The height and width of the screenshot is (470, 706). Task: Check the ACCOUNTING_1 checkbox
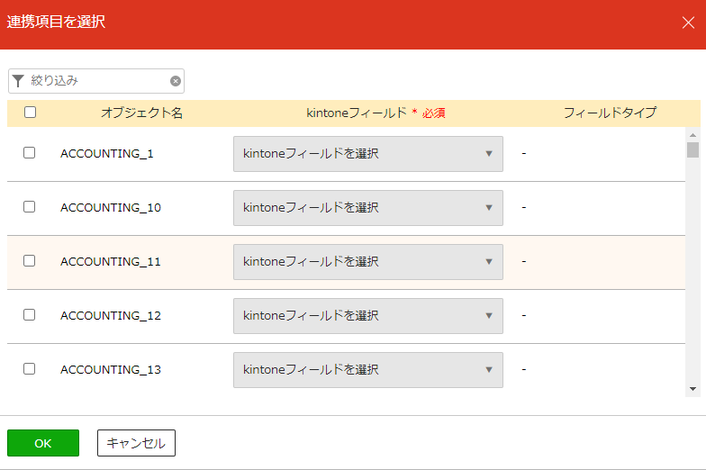(x=29, y=153)
